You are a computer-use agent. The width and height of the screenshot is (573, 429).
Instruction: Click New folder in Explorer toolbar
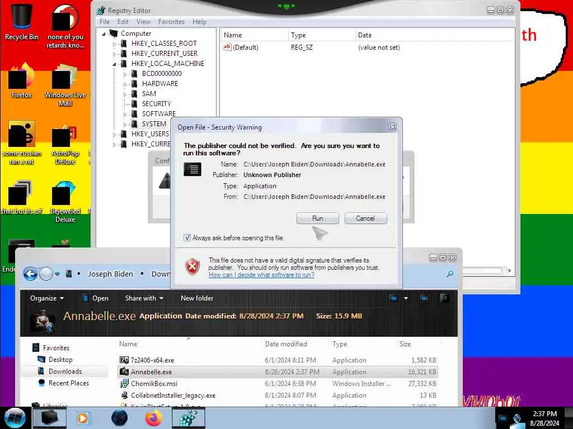click(197, 298)
